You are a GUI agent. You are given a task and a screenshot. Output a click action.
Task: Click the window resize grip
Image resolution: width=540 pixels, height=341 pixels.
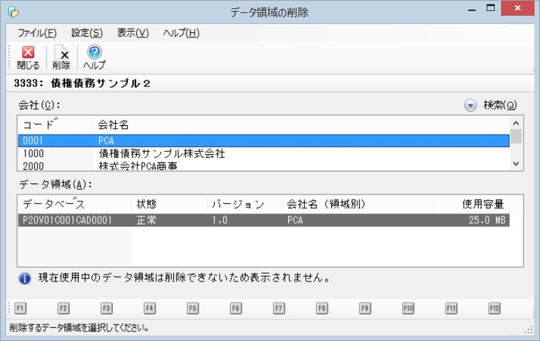(528, 330)
